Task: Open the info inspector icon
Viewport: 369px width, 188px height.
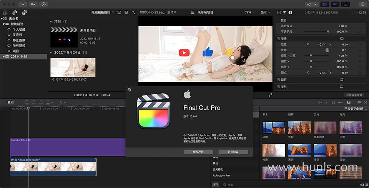Action: 290,13
